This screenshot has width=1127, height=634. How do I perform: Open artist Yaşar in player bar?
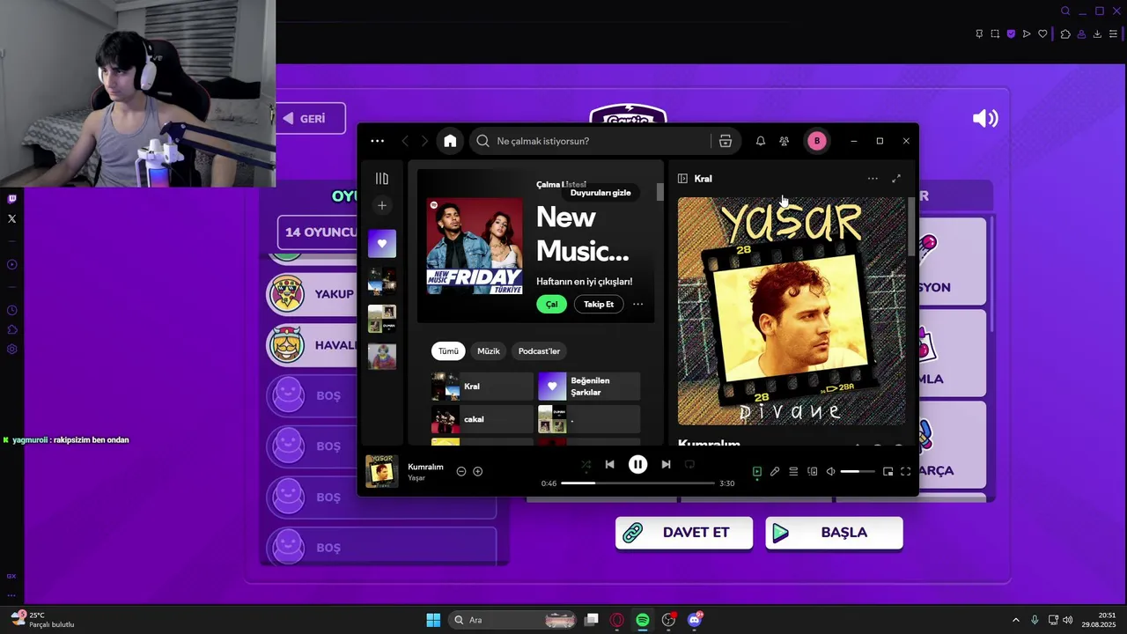coord(416,478)
